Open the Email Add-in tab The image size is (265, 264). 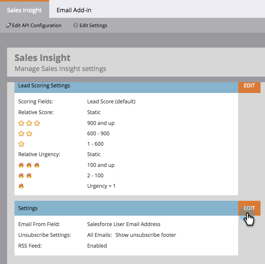(x=74, y=10)
